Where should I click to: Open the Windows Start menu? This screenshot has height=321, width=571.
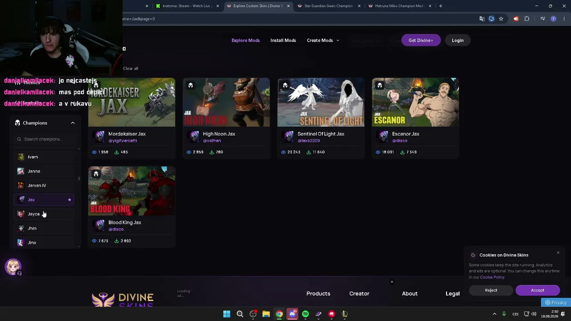(x=227, y=314)
